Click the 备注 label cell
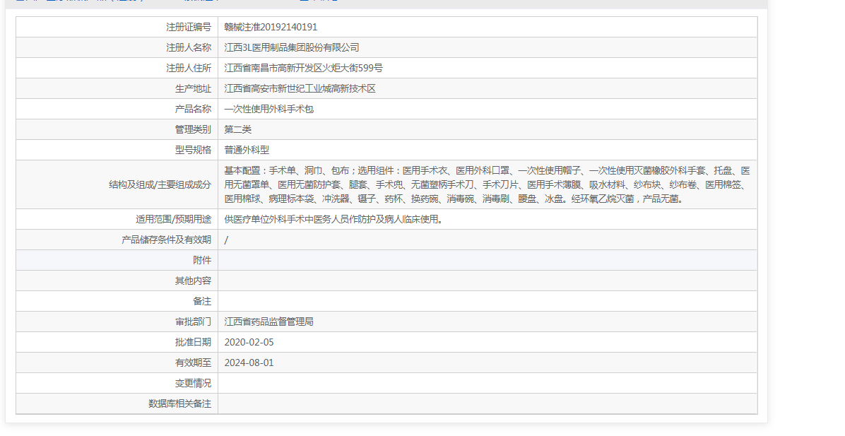Image resolution: width=845 pixels, height=436 pixels. [117, 301]
